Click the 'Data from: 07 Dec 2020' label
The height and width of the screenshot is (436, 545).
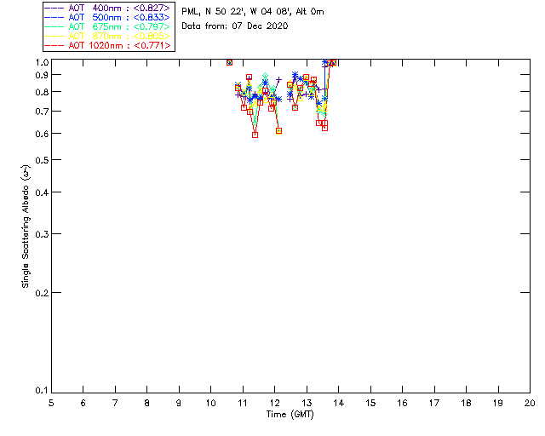235,26
